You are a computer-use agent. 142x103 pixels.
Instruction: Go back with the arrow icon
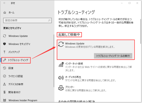coord(5,3)
